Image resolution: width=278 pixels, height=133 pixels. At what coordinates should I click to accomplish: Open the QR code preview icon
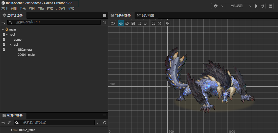[270, 6]
